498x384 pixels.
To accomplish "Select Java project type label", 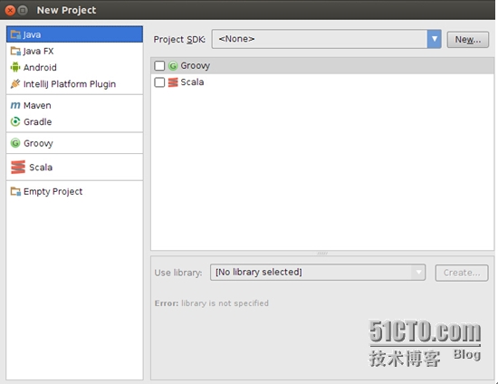I will pos(32,34).
